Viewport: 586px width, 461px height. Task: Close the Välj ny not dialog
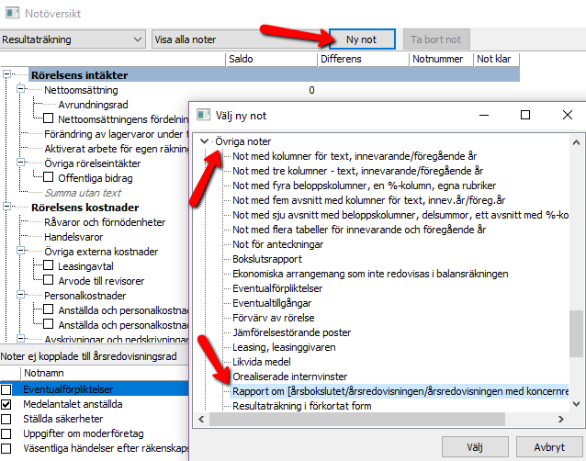pos(568,115)
